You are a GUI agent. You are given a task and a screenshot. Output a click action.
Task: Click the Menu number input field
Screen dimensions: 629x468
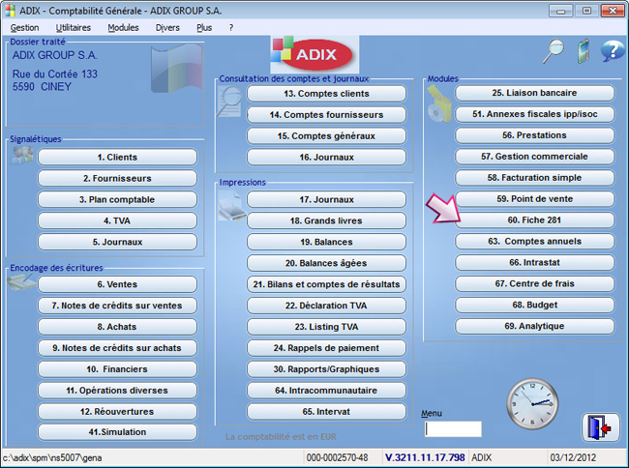click(452, 429)
